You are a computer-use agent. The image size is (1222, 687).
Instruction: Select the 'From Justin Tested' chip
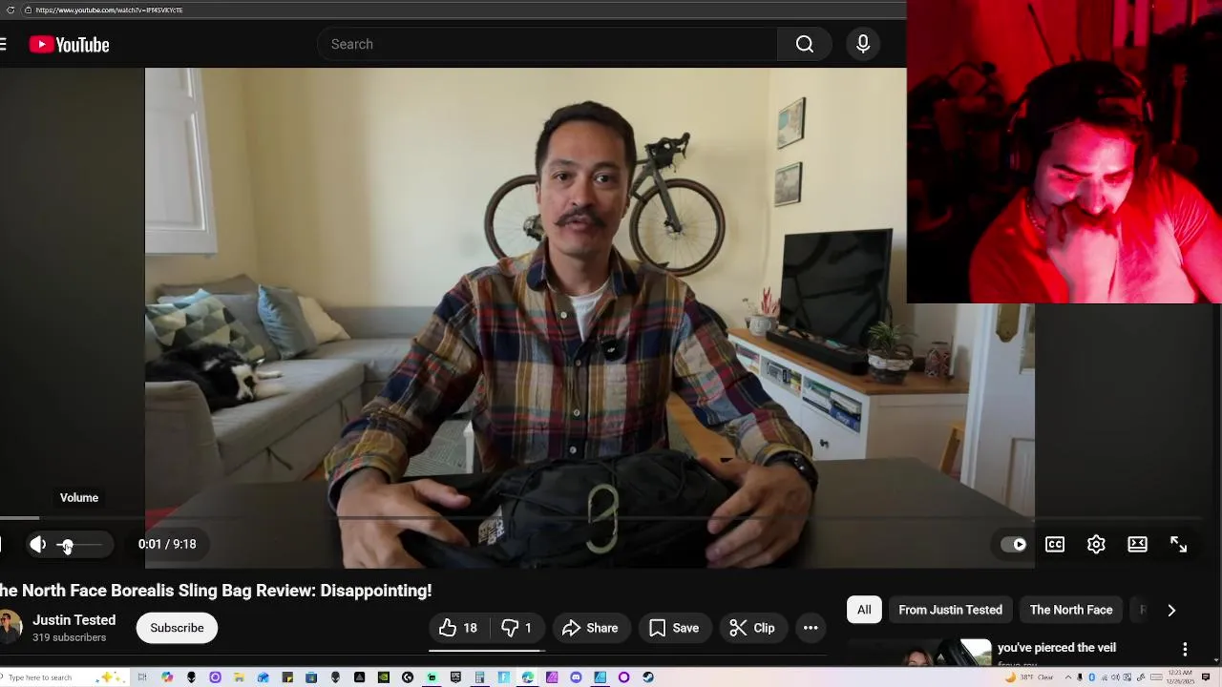point(950,610)
